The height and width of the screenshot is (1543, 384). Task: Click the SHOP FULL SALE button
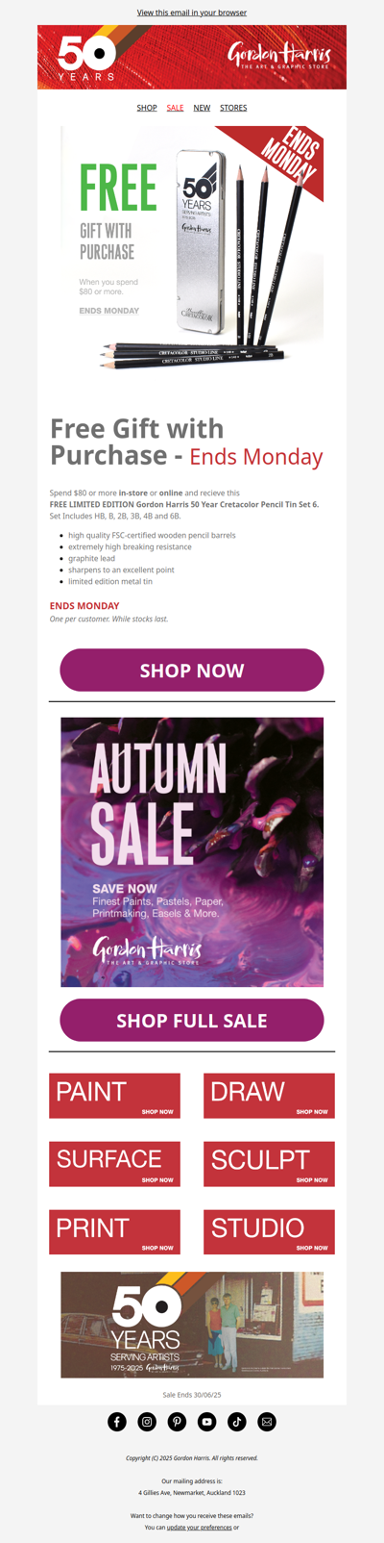[192, 1020]
